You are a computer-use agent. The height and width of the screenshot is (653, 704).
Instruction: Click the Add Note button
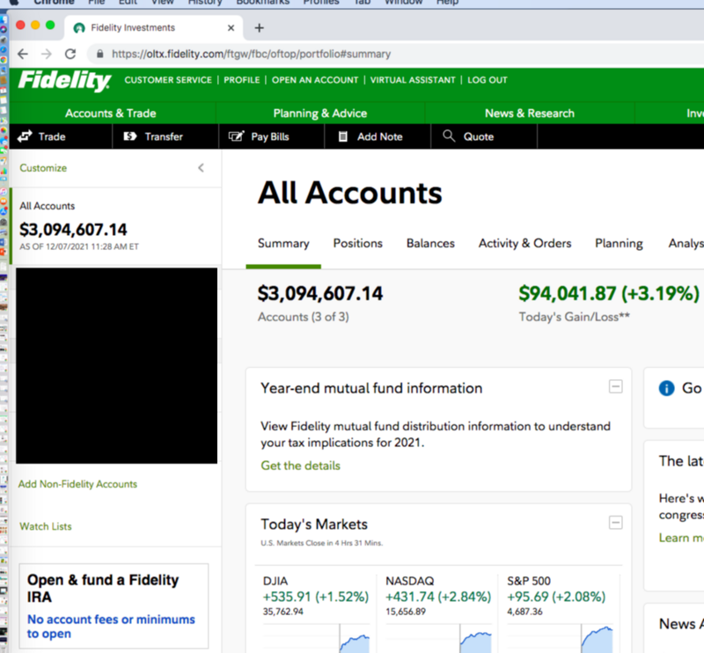pyautogui.click(x=378, y=136)
